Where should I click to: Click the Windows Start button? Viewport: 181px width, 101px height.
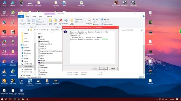point(2,99)
